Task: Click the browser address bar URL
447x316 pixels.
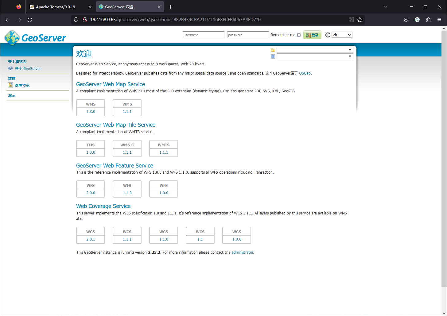Action: [x=175, y=20]
